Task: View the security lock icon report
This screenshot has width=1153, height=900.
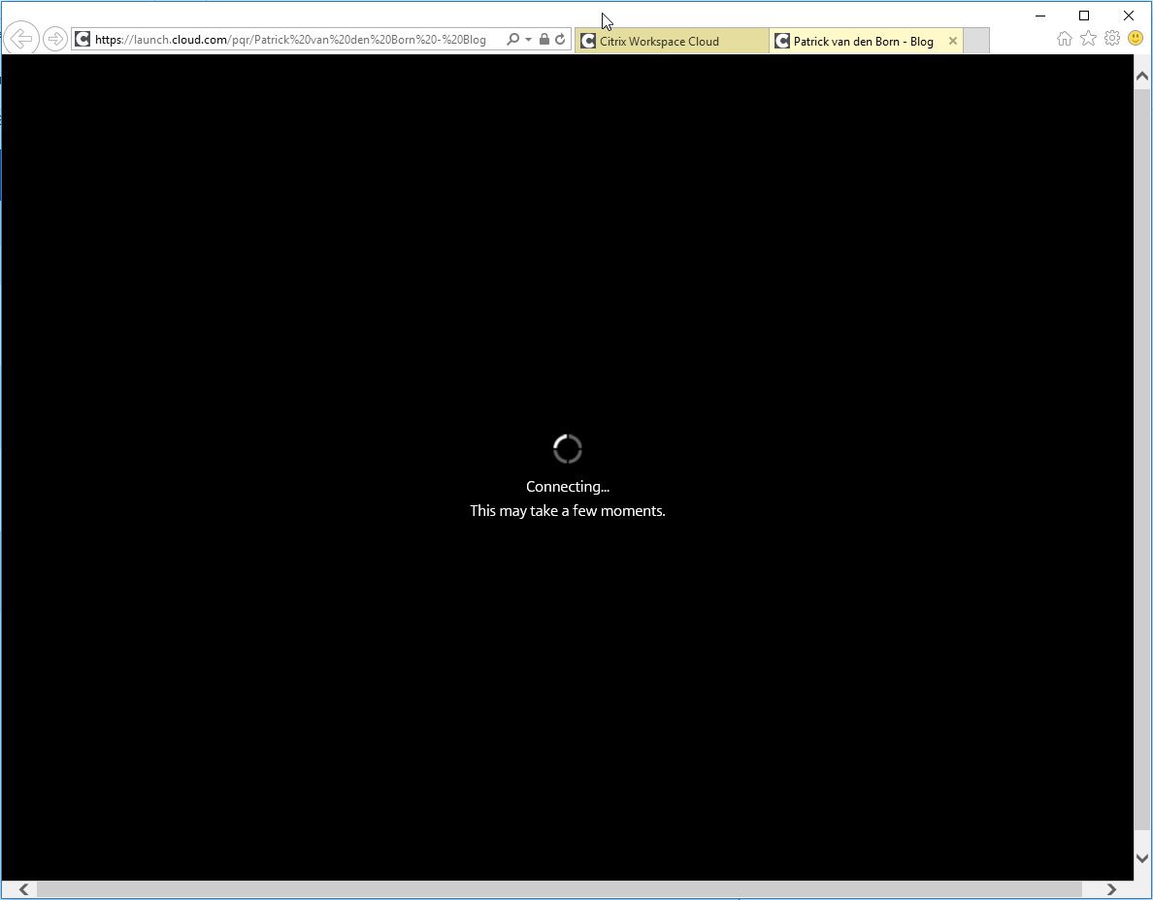Action: coord(544,40)
